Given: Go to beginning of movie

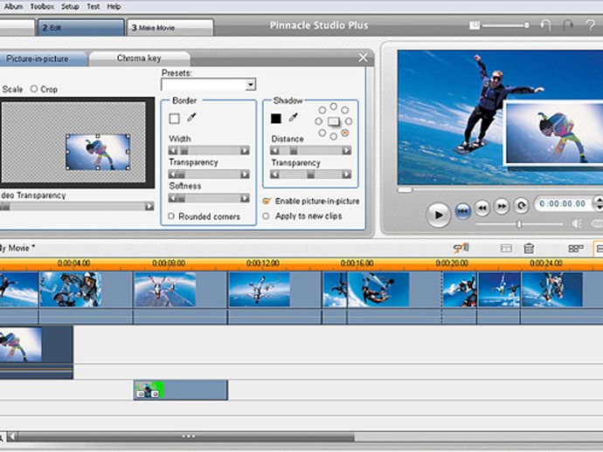Looking at the screenshot, I should [462, 210].
